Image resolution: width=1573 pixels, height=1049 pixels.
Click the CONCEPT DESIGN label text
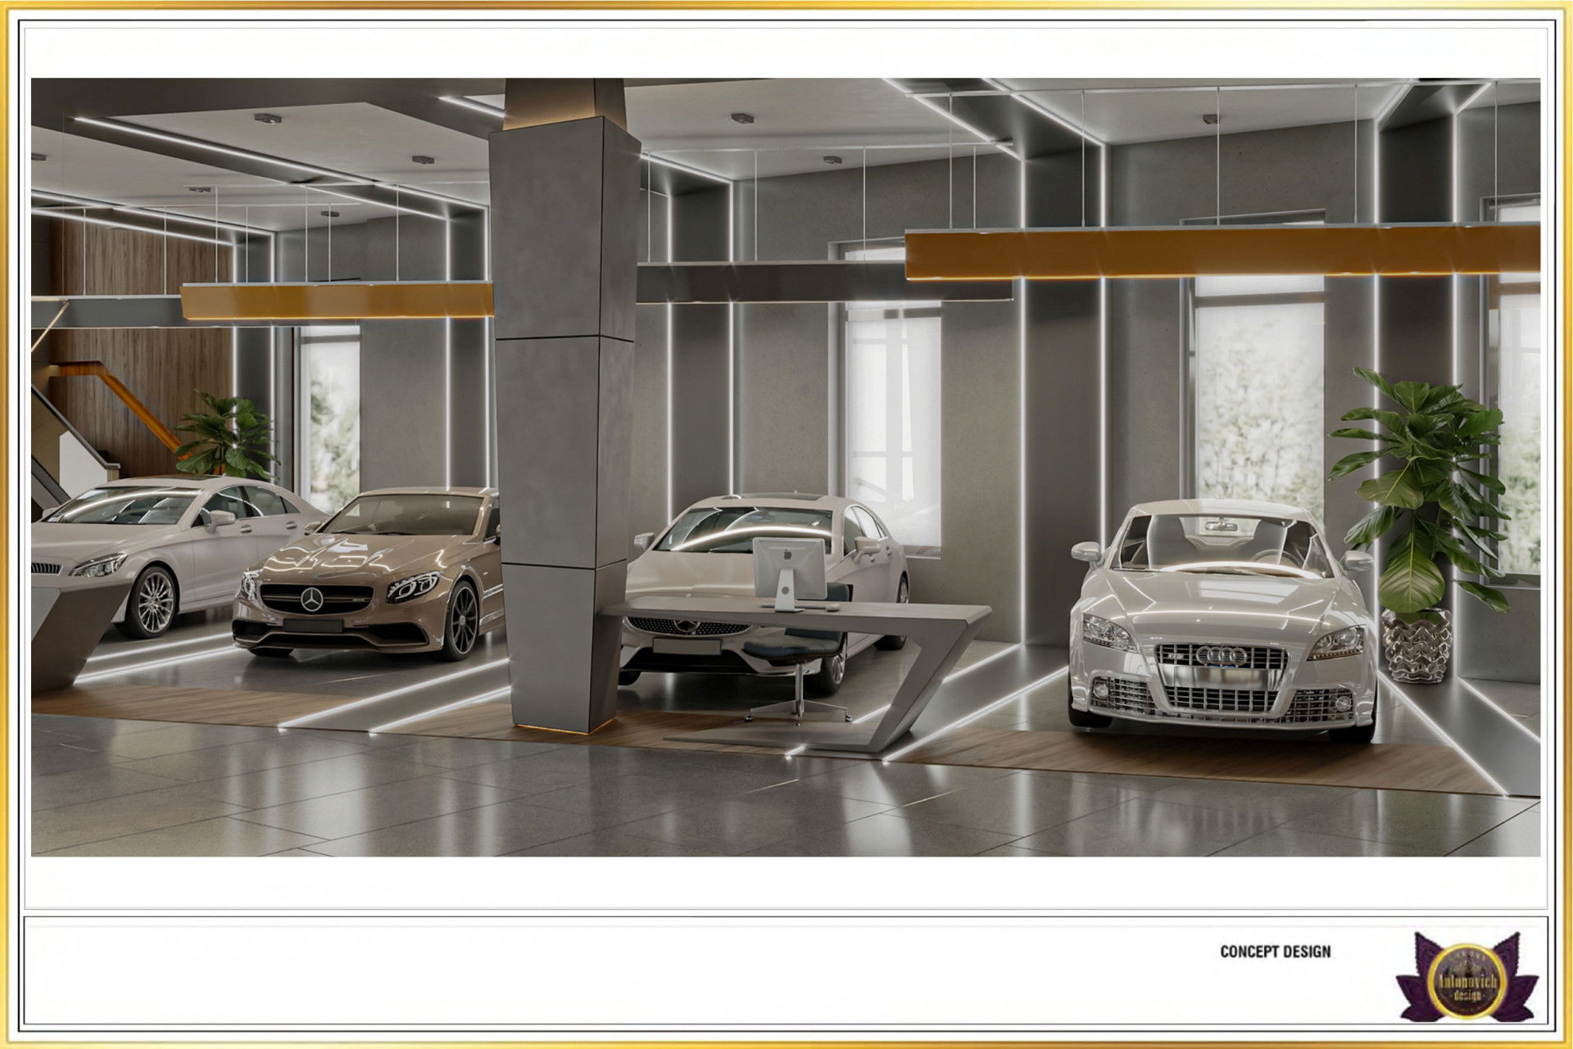click(1275, 952)
